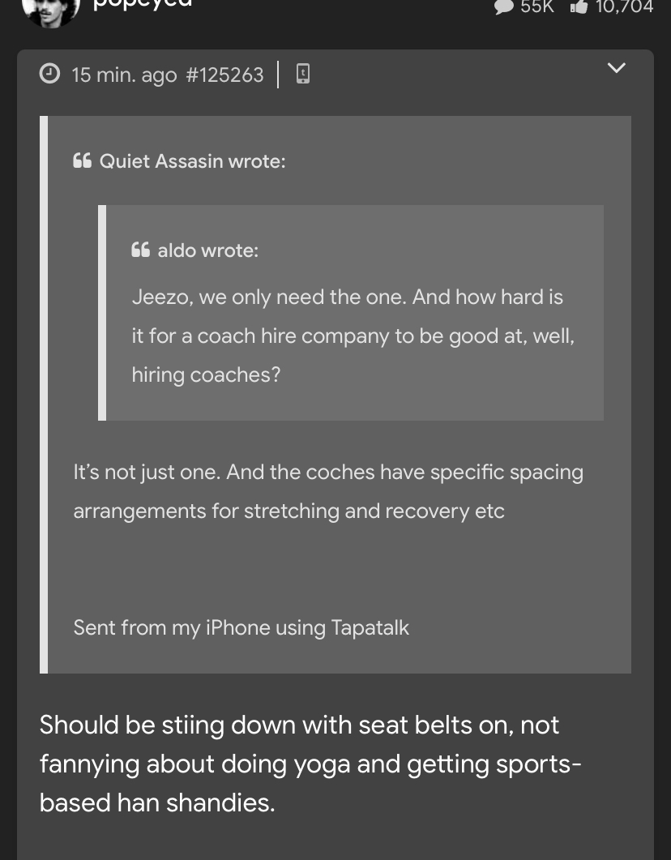Image resolution: width=671 pixels, height=860 pixels.
Task: Click Quiet Assasin's reply about coches spacing
Action: 328,491
